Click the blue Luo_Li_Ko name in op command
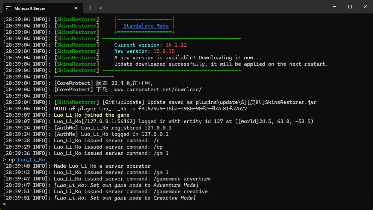The width and height of the screenshot is (373, 210). point(31,160)
